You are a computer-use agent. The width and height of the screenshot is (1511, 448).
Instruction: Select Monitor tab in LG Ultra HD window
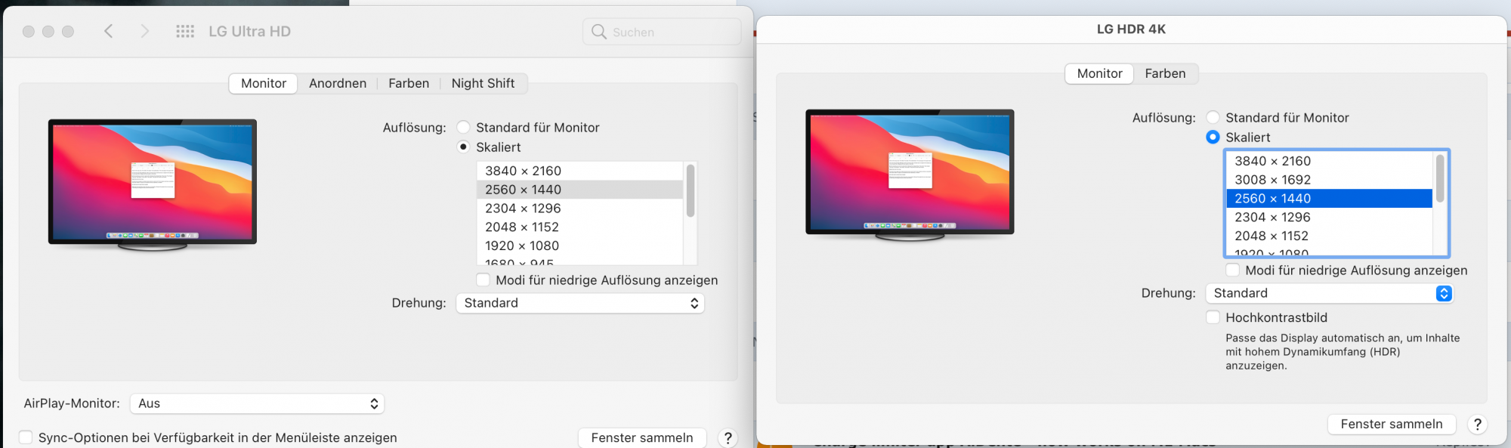click(264, 83)
